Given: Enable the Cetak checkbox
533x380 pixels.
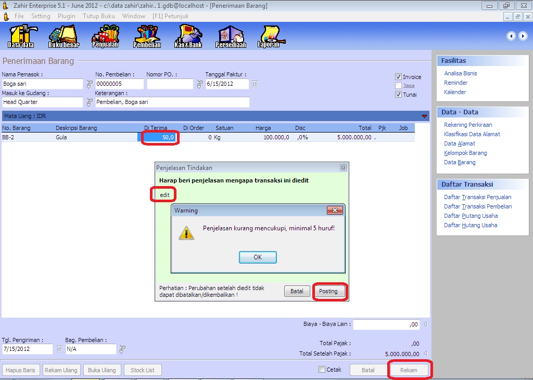Looking at the screenshot, I should 322,370.
